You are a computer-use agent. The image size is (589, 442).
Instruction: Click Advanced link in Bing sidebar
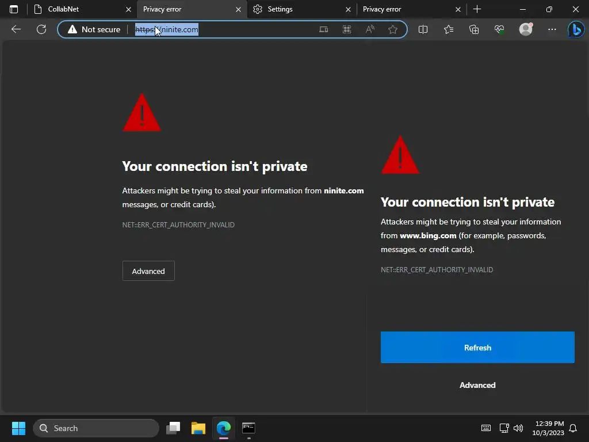tap(477, 385)
